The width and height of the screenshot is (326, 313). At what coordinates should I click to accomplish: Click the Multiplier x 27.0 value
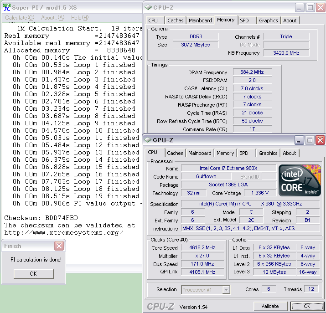pyautogui.click(x=202, y=256)
